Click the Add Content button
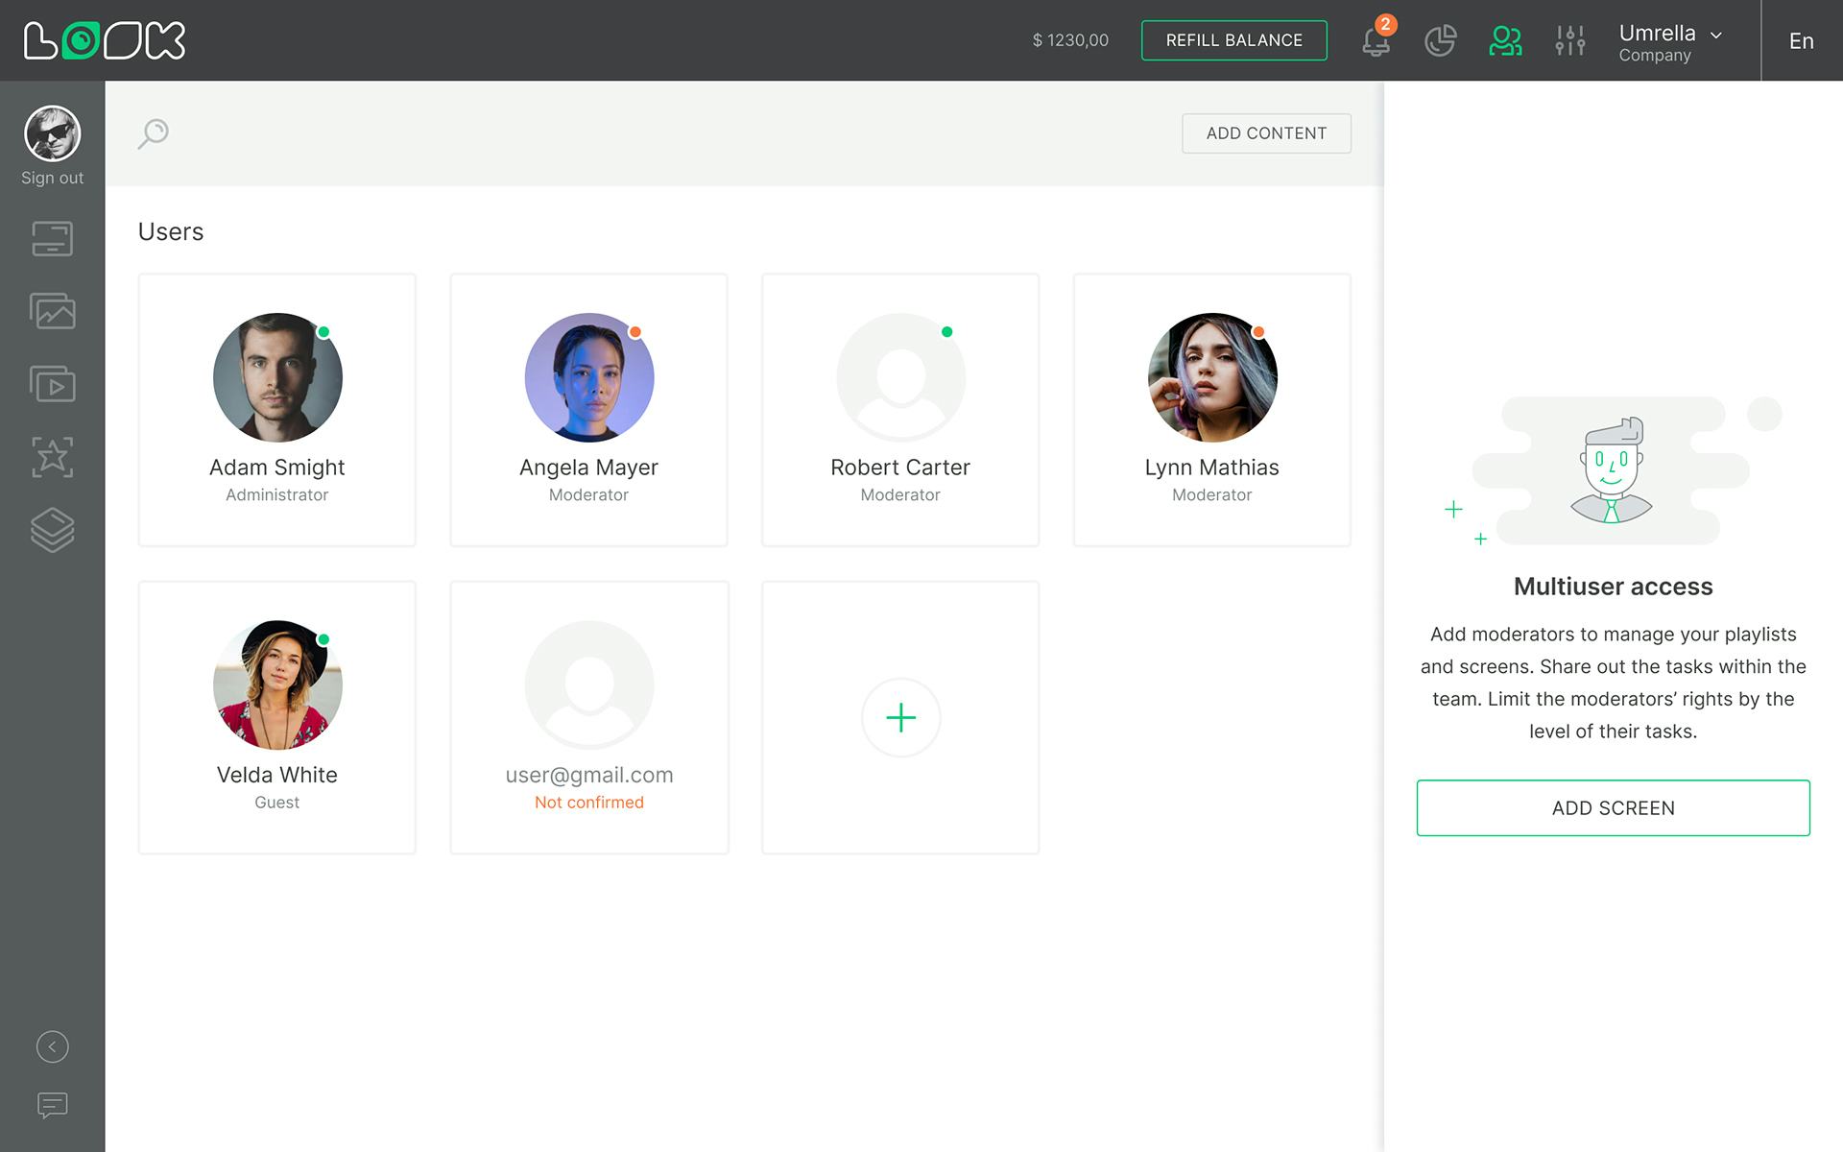1843x1152 pixels. (x=1266, y=133)
